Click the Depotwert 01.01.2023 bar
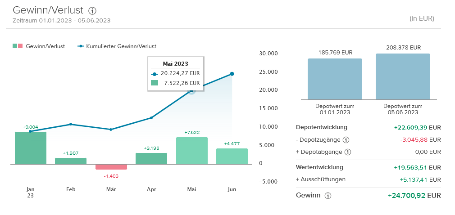 coord(335,79)
